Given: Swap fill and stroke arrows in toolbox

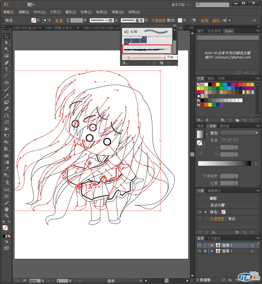Looking at the screenshot, I should tap(9, 222).
